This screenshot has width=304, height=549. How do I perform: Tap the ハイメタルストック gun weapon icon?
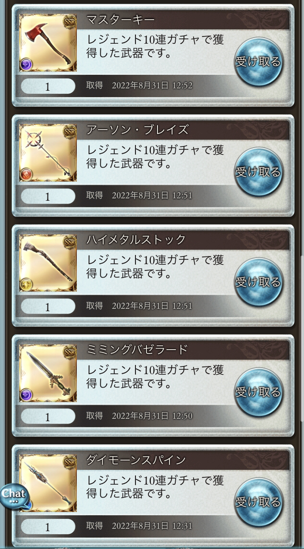tap(48, 263)
